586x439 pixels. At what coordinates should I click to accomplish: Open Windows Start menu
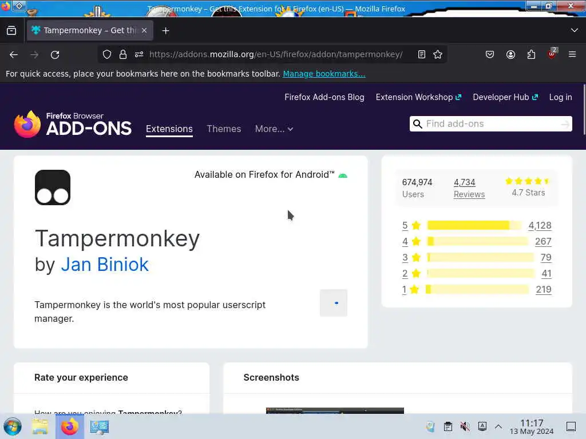[x=13, y=426]
